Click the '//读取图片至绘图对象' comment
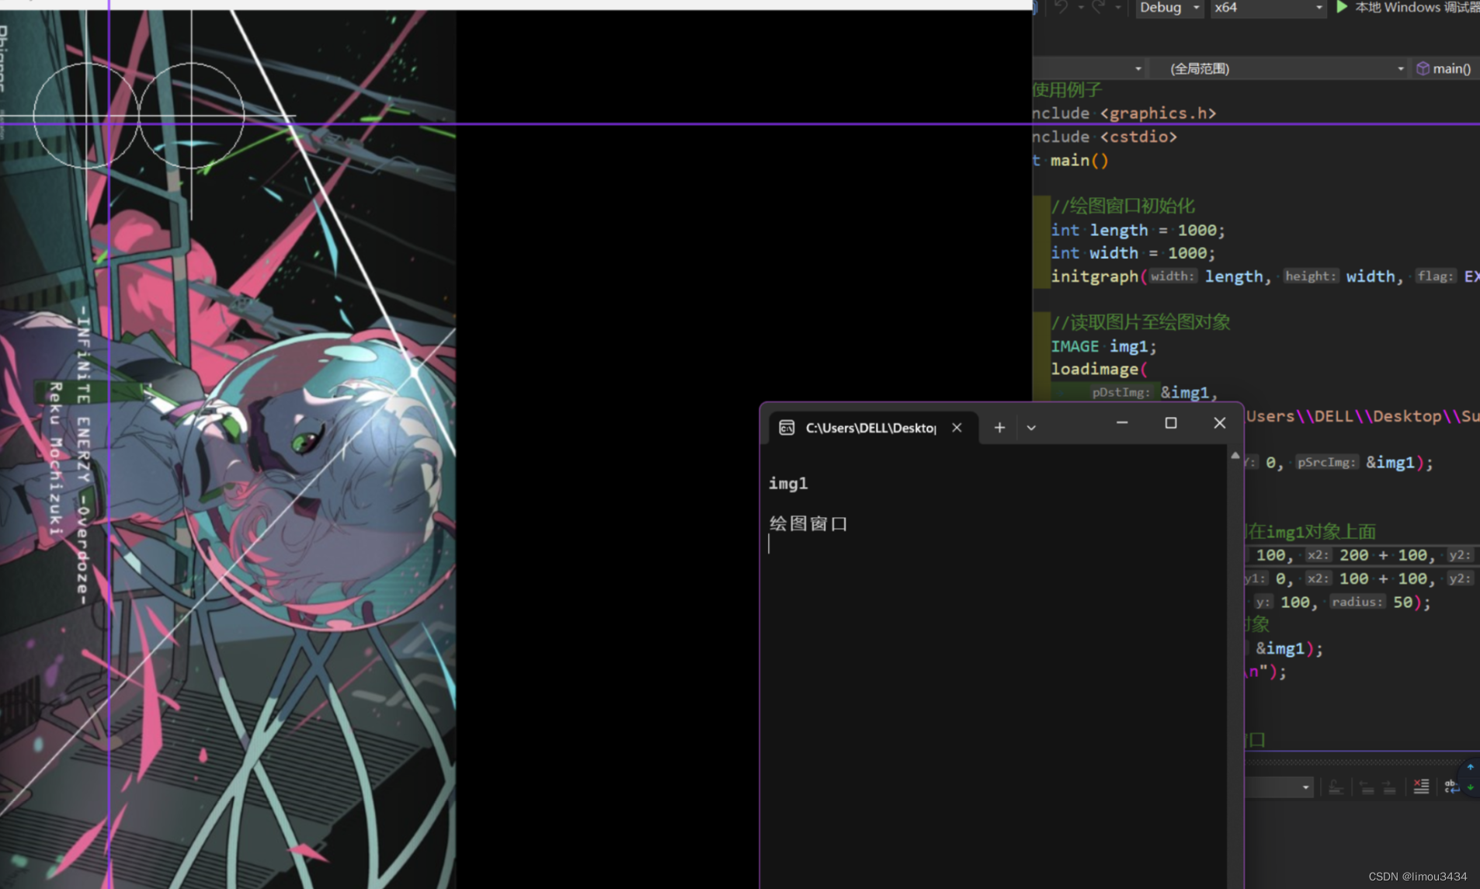This screenshot has height=889, width=1480. [1141, 322]
